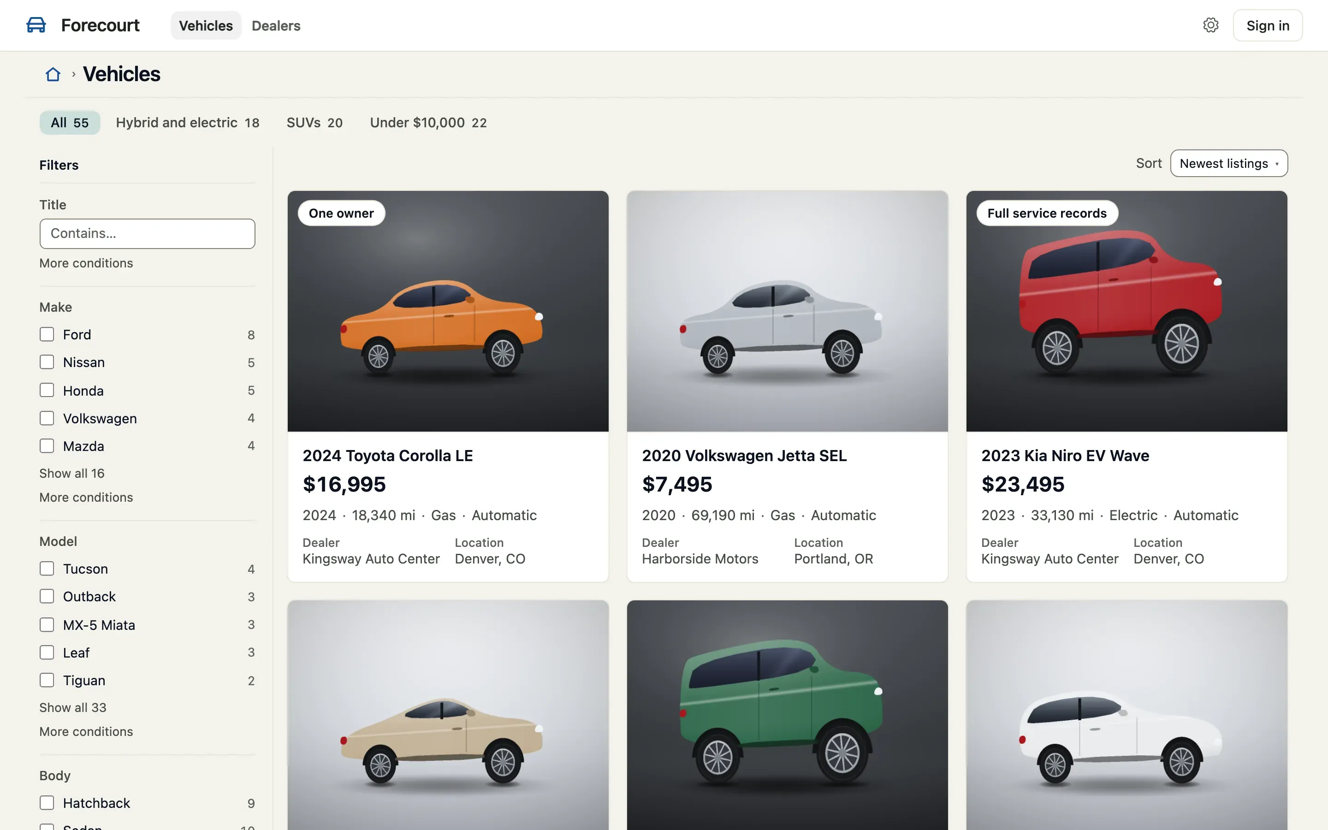Viewport: 1328px width, 830px height.
Task: Open the 2023 Kia Niro EV Wave title
Action: click(x=1065, y=456)
